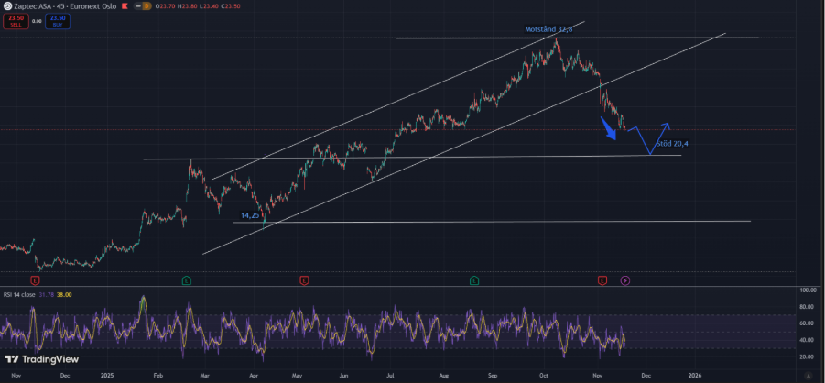Click the 100.00 level on RSI scale
This screenshot has width=825, height=383.
pyautogui.click(x=807, y=290)
